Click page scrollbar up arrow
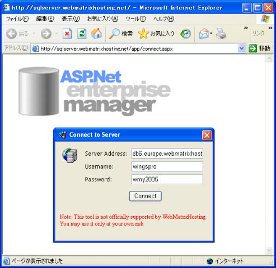The image size is (276, 268). coord(269,59)
